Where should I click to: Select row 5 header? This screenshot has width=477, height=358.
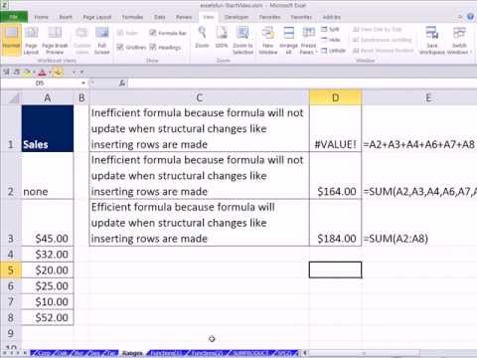tap(11, 270)
